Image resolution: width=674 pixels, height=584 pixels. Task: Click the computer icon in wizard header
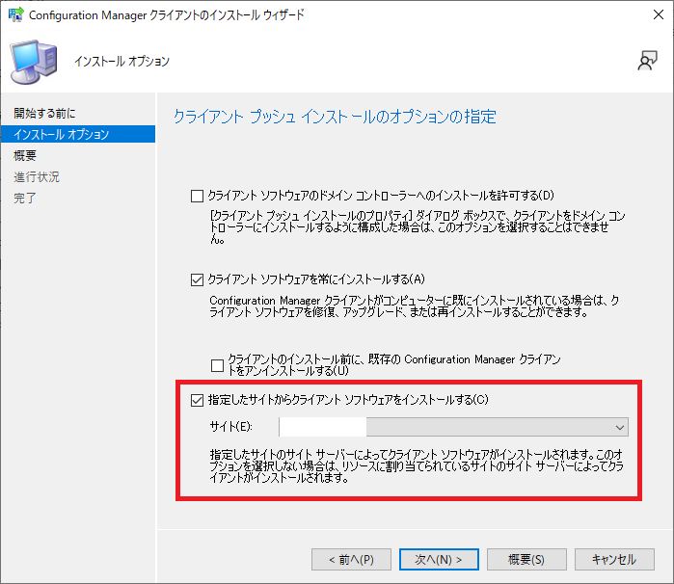[x=33, y=62]
